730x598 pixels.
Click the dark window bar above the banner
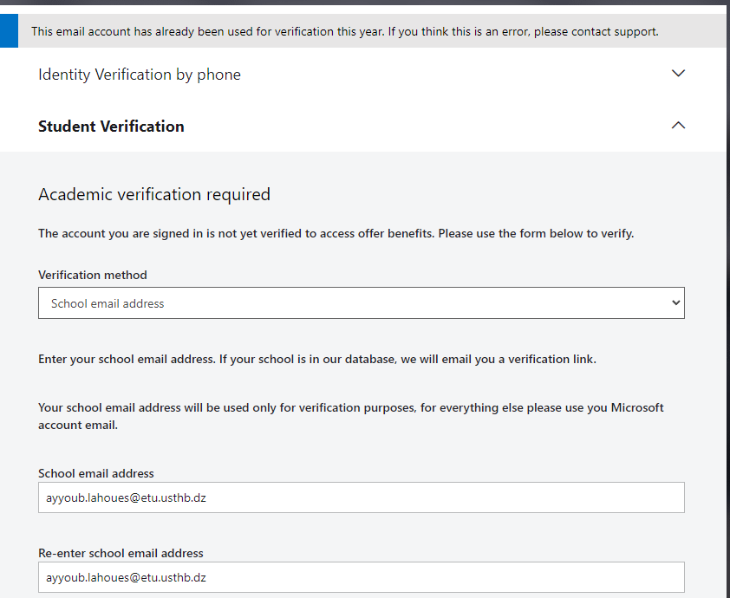pos(365,3)
